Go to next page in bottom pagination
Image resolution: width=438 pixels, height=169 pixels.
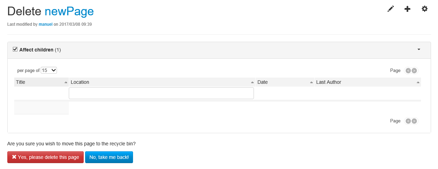point(414,121)
